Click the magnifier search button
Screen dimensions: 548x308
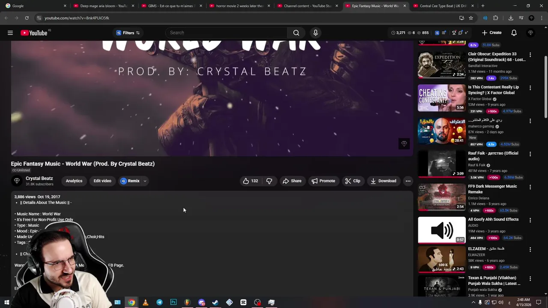click(x=296, y=33)
